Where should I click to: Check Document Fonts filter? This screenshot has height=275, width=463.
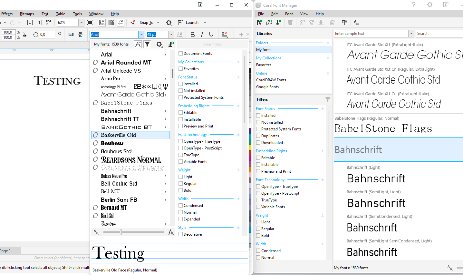point(181,54)
